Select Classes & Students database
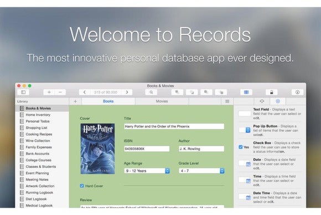 coord(42,167)
